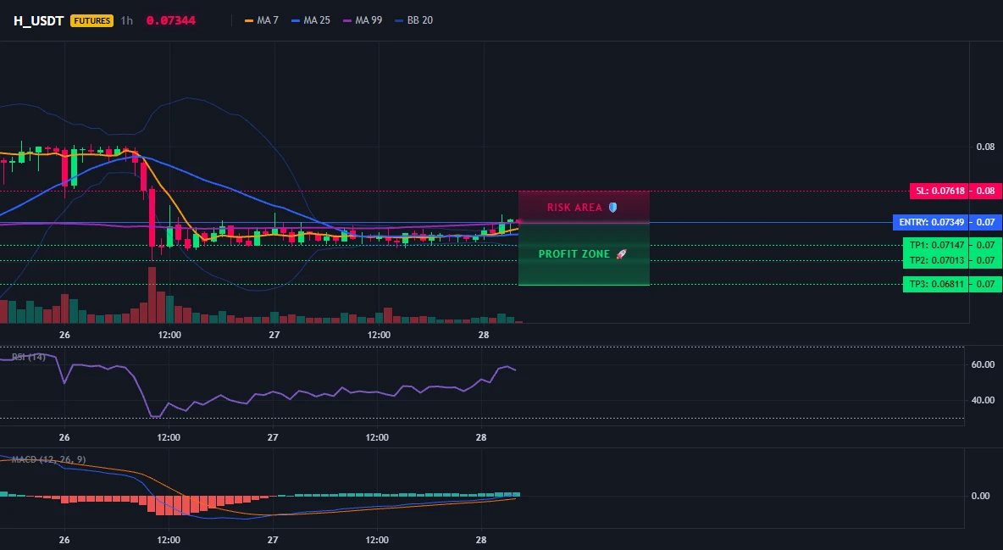Click the TP3: 0.06811 price tag
The width and height of the screenshot is (1003, 550).
coord(936,284)
